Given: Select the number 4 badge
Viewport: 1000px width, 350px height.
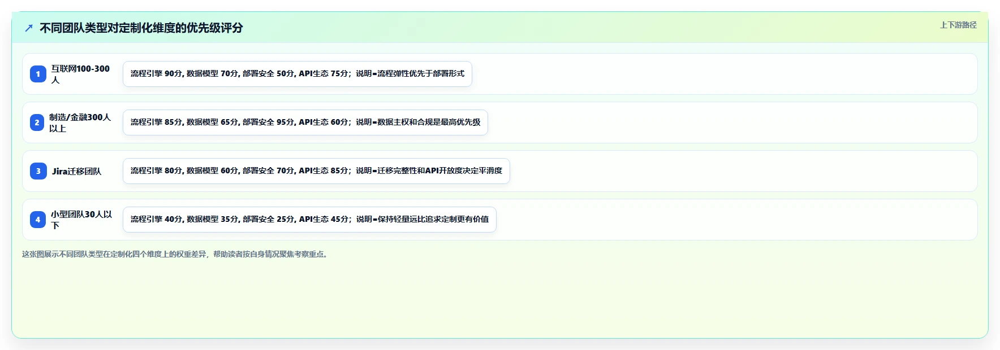Looking at the screenshot, I should coord(38,220).
